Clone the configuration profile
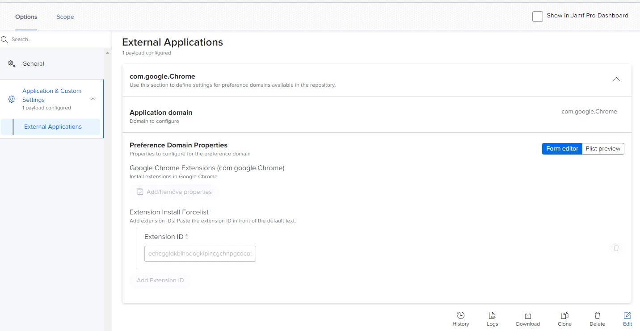Image resolution: width=640 pixels, height=331 pixels. click(x=564, y=315)
